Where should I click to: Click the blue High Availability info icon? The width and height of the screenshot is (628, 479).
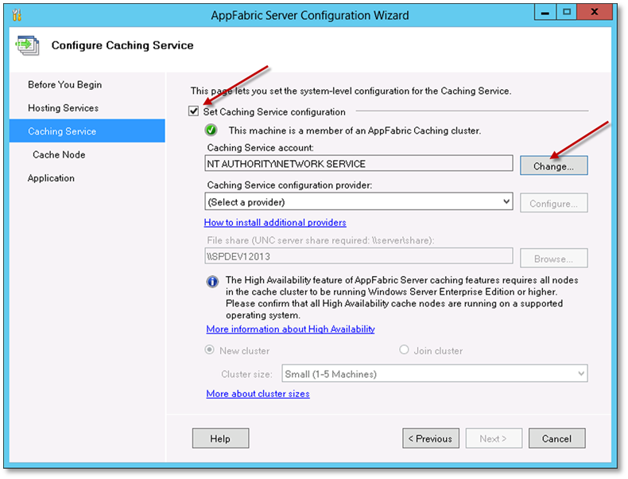212,282
